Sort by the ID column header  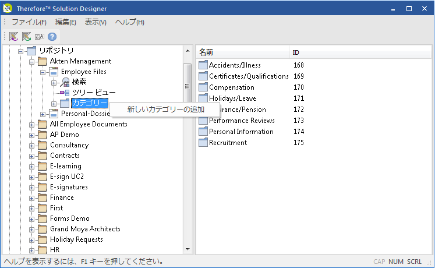(x=360, y=52)
